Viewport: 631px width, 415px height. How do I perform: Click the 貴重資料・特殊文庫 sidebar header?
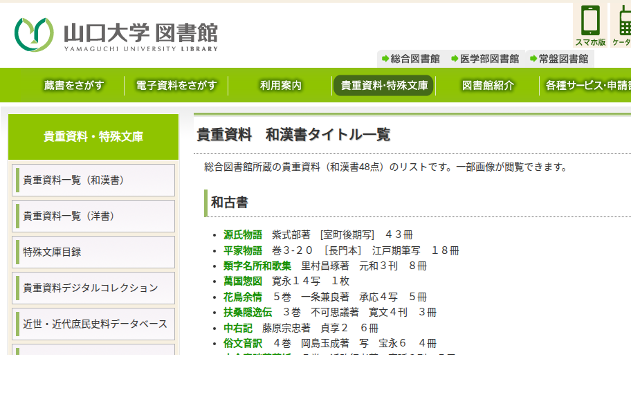[93, 137]
